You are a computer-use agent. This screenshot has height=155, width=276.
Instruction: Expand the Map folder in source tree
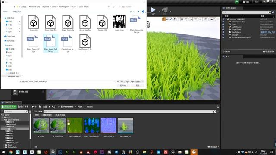pos(4,145)
